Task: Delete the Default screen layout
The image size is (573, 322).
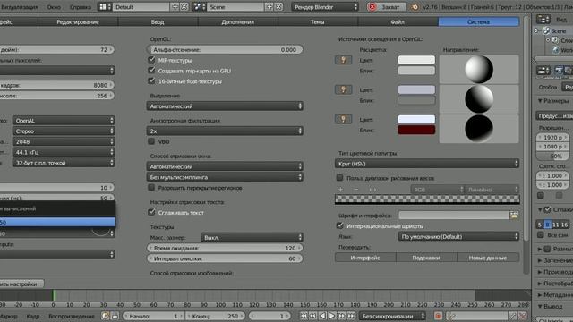Action: (184, 6)
